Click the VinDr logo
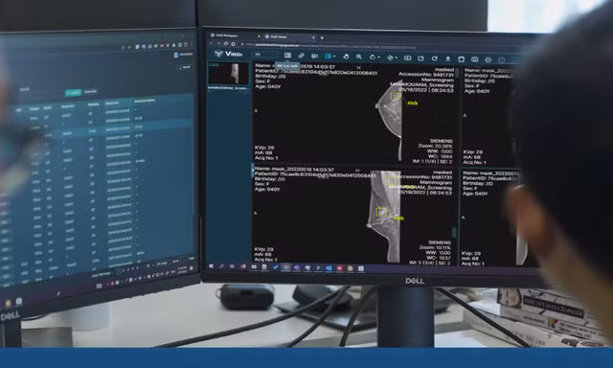This screenshot has width=613, height=368. pos(229,54)
